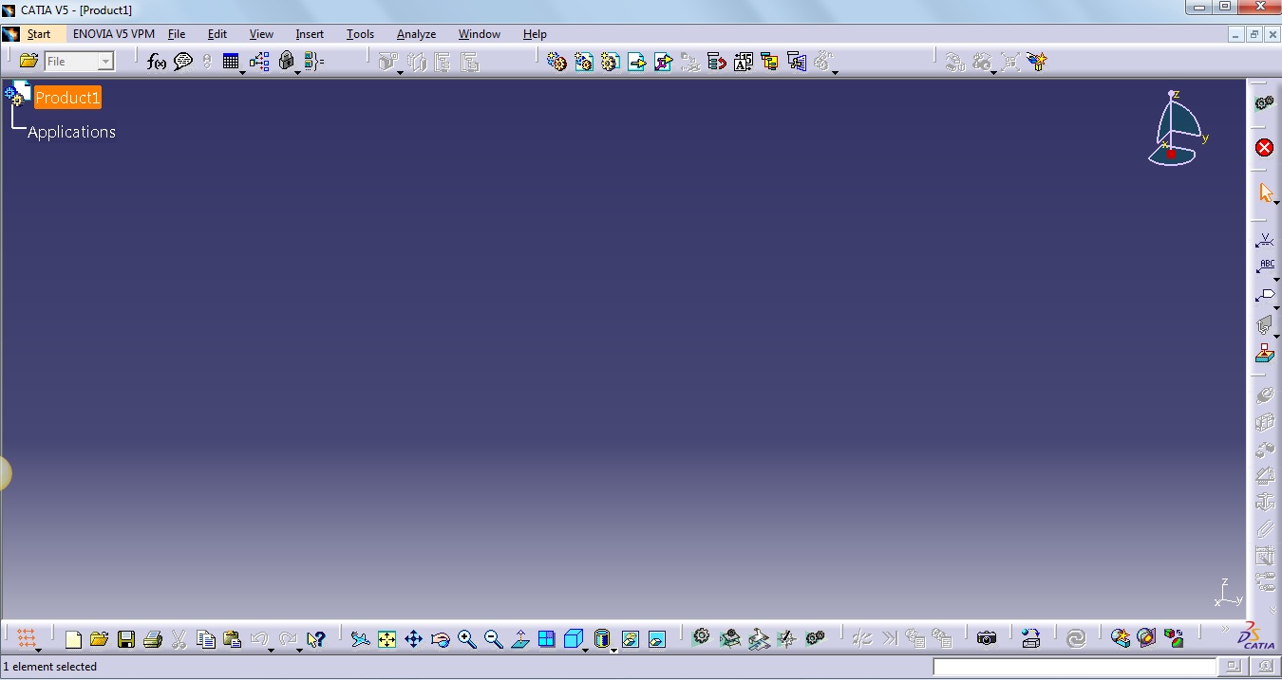
Task: Click the Capture camera icon
Action: (x=987, y=638)
